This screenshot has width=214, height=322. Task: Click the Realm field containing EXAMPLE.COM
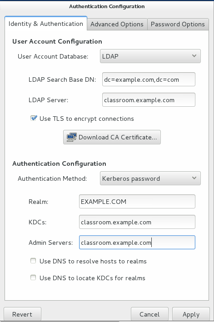tap(137, 202)
